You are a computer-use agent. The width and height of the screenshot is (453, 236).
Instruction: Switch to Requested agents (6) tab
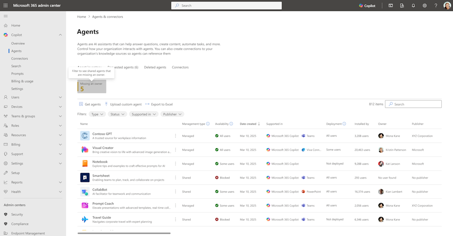(x=123, y=67)
